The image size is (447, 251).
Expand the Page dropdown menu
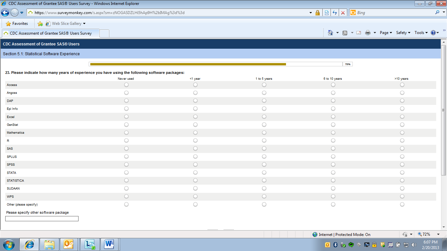[386, 33]
